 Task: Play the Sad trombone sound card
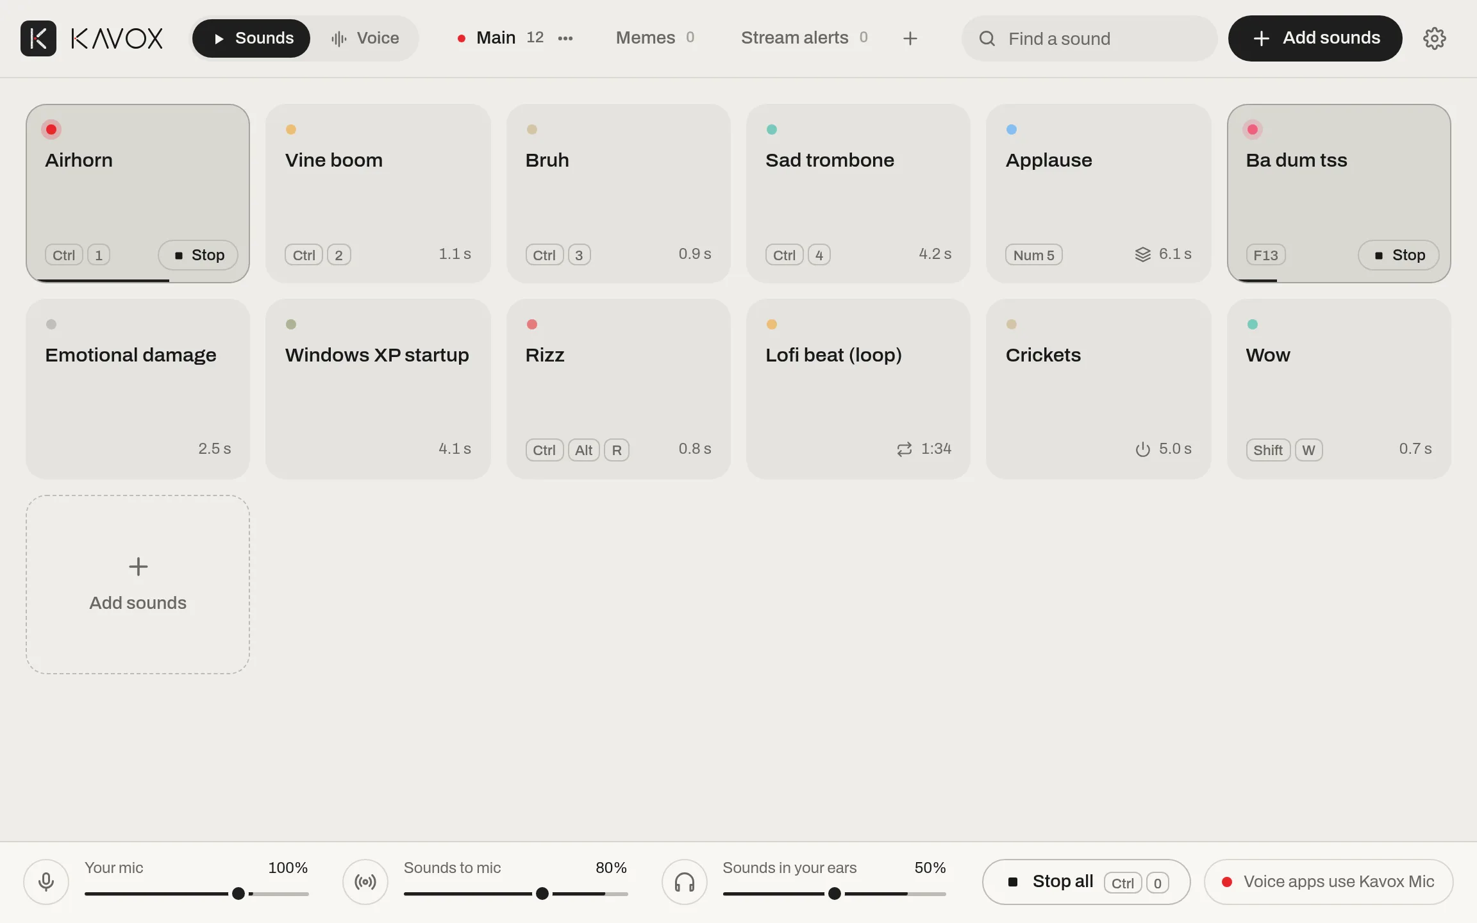pyautogui.click(x=858, y=194)
